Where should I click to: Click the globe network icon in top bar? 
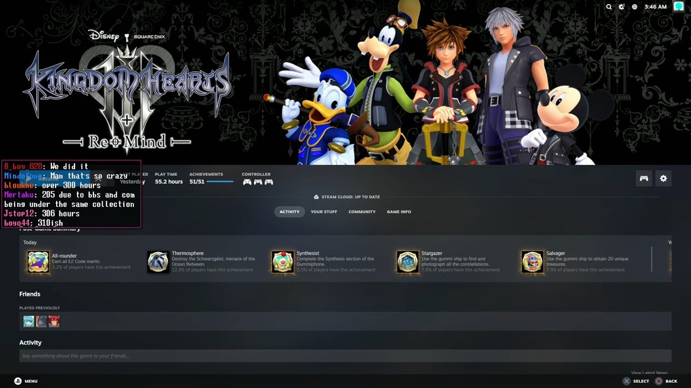pyautogui.click(x=635, y=7)
